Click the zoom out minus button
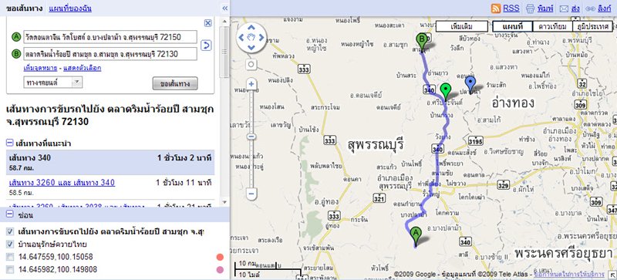This screenshot has height=280, width=617. pyautogui.click(x=251, y=194)
